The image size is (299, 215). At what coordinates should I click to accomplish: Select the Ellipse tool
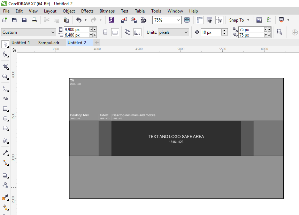coord(5,118)
